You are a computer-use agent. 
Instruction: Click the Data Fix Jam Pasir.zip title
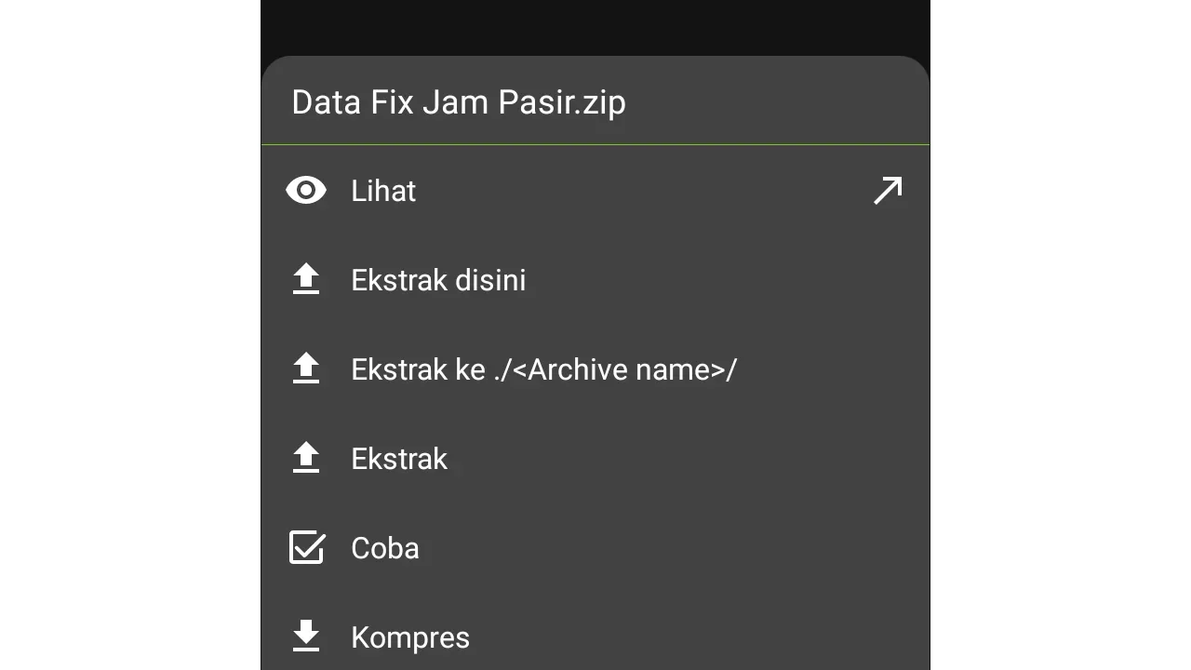(x=459, y=102)
